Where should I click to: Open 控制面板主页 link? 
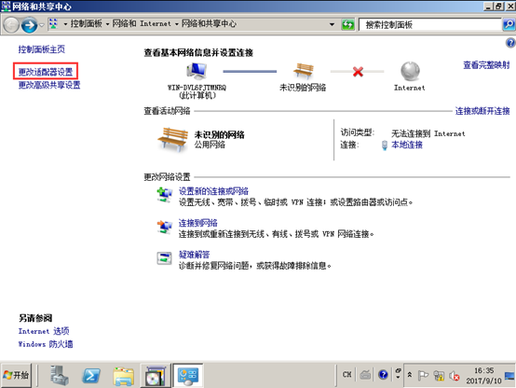42,49
